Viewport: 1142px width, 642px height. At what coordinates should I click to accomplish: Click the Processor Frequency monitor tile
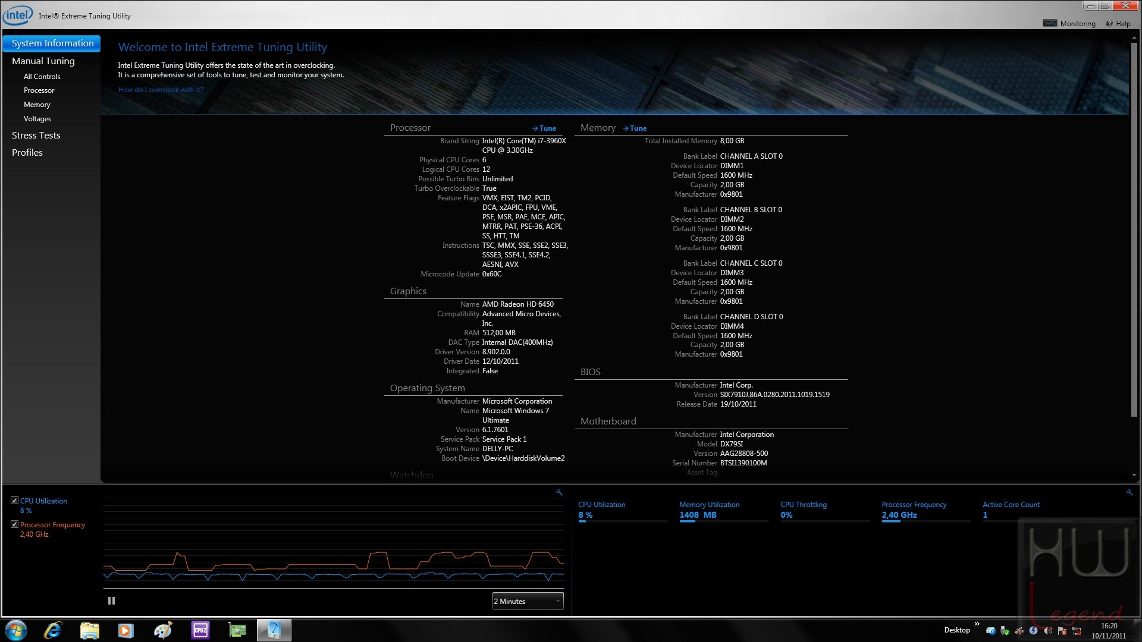click(926, 511)
